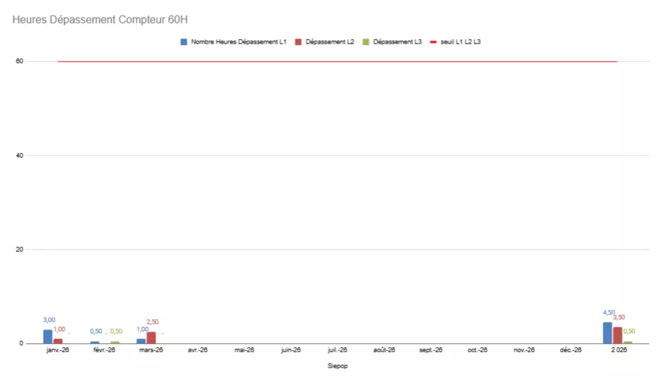Click the févr.-26 axis label
The height and width of the screenshot is (386, 661).
click(x=103, y=349)
